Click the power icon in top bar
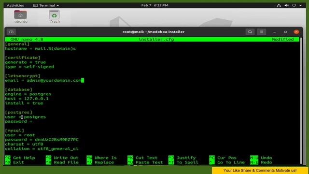The image size is (309, 174). point(294,5)
